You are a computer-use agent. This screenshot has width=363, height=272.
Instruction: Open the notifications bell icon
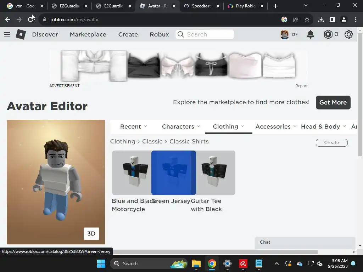311,34
